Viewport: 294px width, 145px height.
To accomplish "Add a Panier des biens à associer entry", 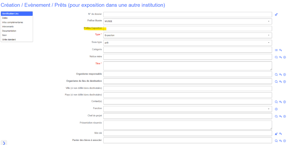I will pos(285,141).
